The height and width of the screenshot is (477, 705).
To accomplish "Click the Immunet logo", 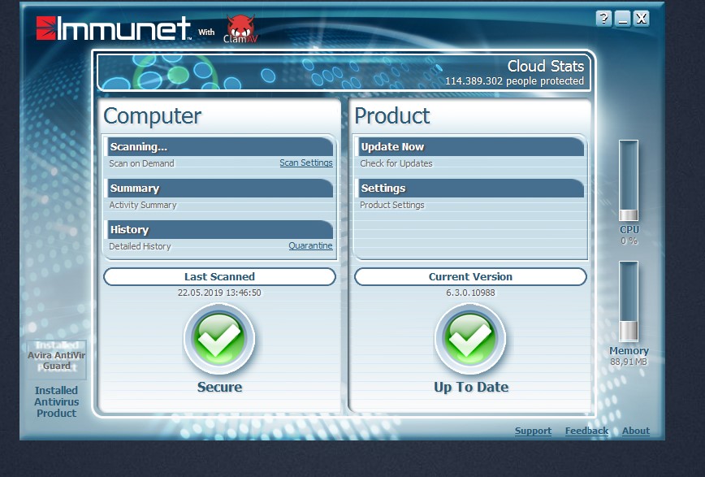I will (114, 28).
